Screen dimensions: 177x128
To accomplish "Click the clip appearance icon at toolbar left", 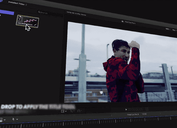I will pos(1,120).
